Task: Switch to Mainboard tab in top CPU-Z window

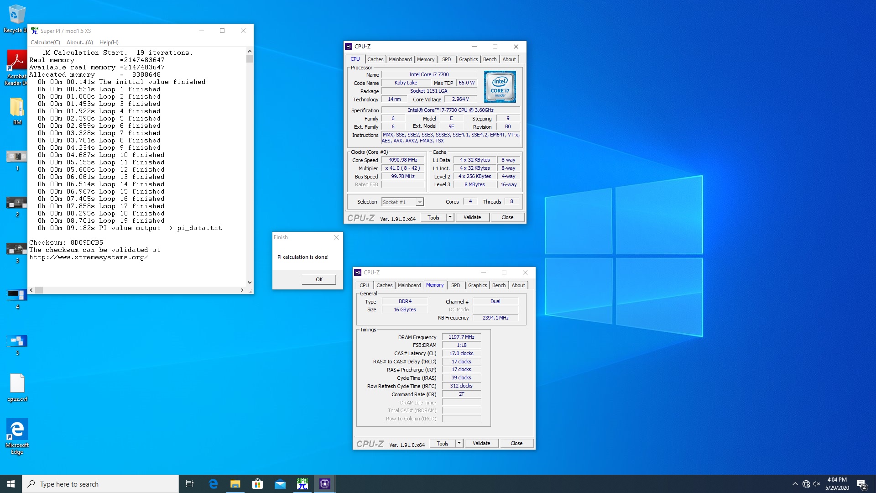Action: coord(400,59)
